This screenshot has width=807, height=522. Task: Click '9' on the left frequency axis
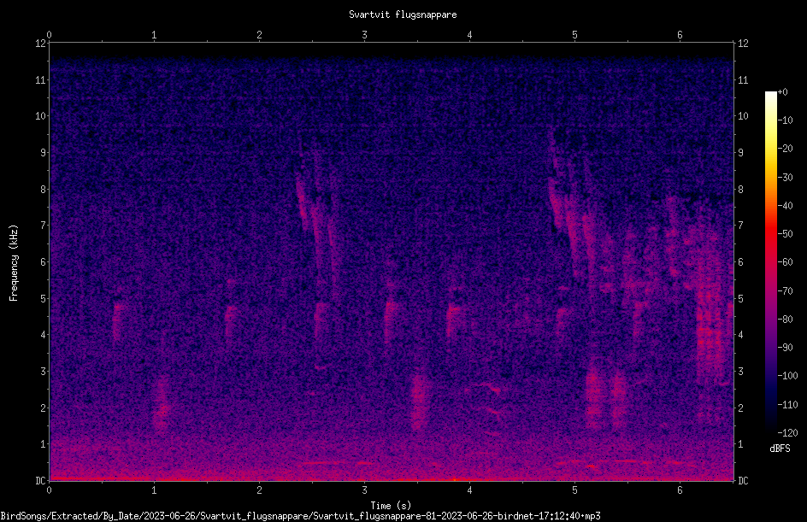44,153
